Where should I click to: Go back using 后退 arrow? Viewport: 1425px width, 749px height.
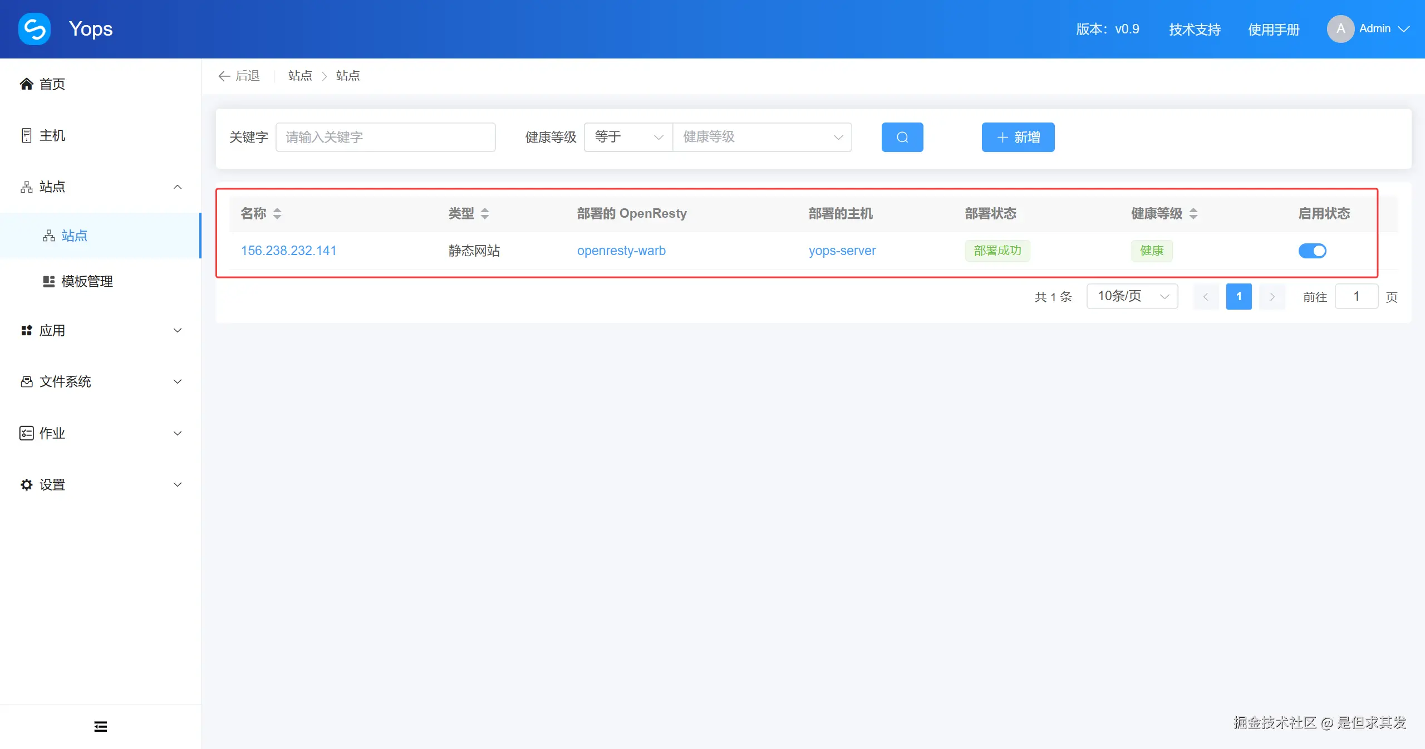click(x=239, y=76)
